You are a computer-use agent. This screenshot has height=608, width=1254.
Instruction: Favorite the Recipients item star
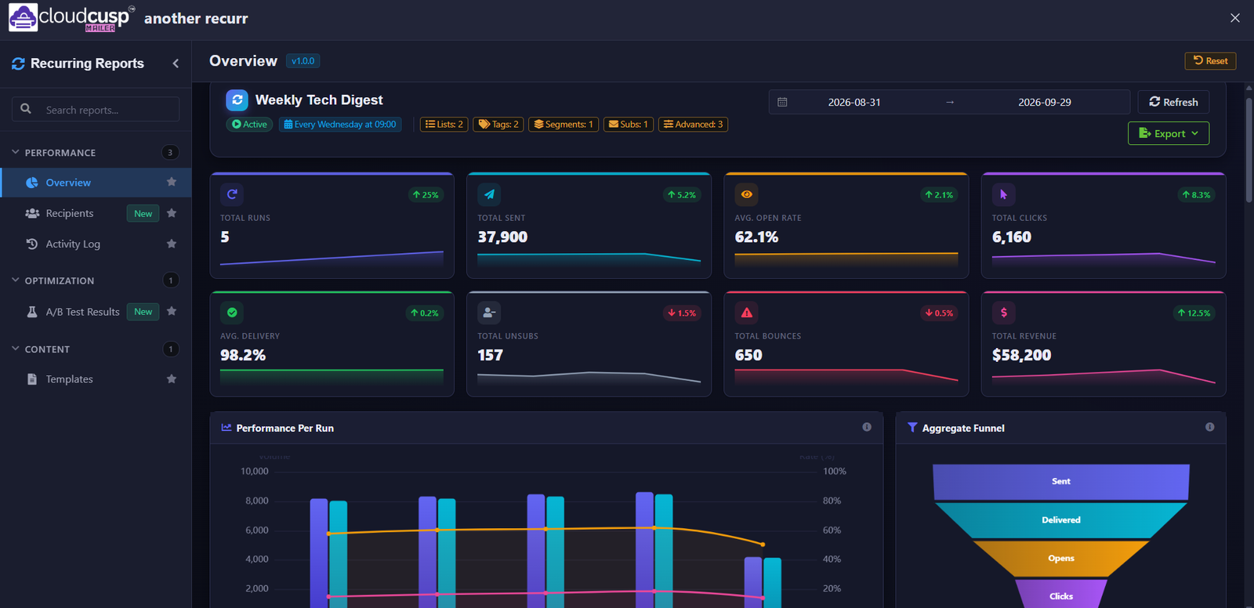click(172, 213)
